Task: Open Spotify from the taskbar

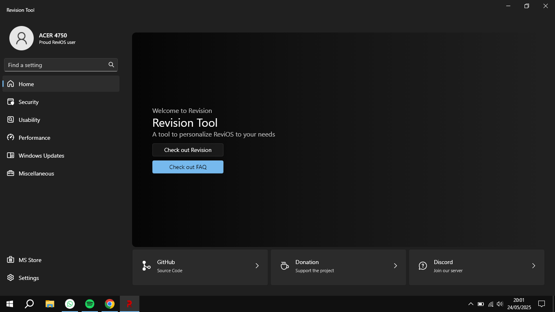Action: point(90,304)
